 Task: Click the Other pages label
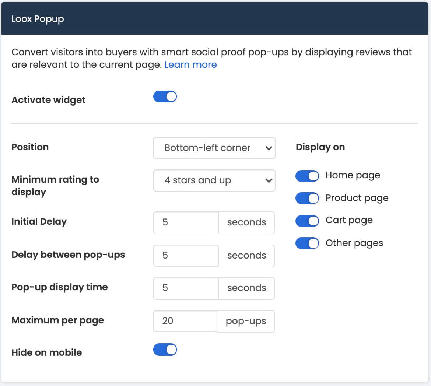coord(354,243)
